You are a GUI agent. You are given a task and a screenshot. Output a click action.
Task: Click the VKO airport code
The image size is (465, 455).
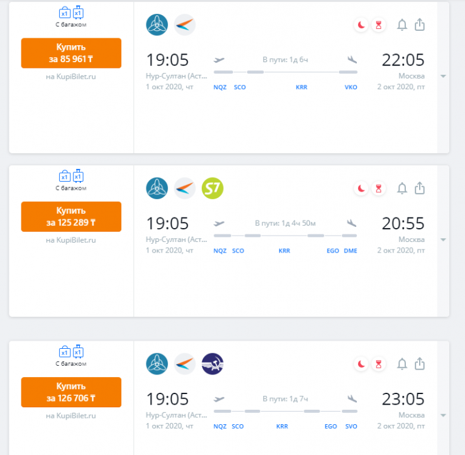pyautogui.click(x=351, y=87)
